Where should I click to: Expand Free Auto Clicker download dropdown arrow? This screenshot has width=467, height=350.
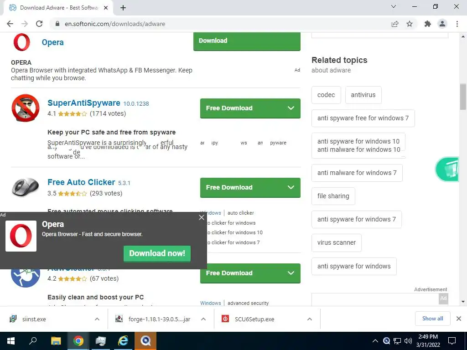pyautogui.click(x=291, y=187)
